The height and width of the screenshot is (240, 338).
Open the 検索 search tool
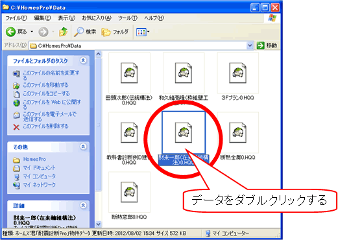point(85,32)
